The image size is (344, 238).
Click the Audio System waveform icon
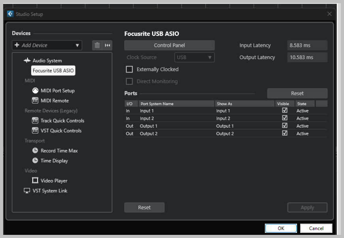[27, 60]
